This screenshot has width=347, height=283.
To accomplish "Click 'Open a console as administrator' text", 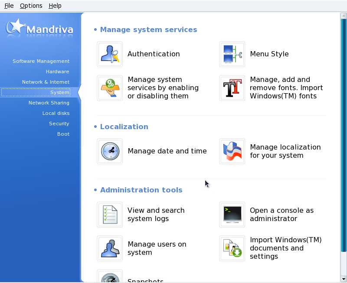I will pos(282,215).
